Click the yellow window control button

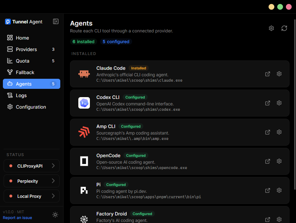point(271,7)
